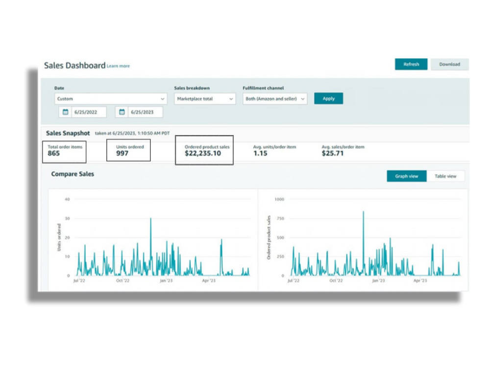Click the Units ordered chart axis label
490x367 pixels.
[x=59, y=237]
